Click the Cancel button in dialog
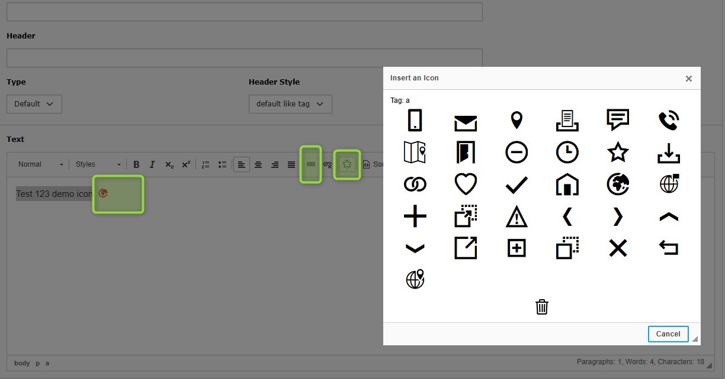 (x=668, y=334)
